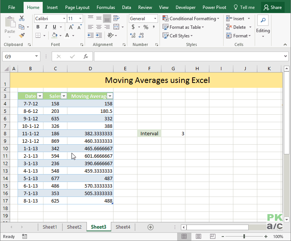Screen dimensions: 291x241
Task: Apply the Font Color A button
Action: tap(67, 35)
